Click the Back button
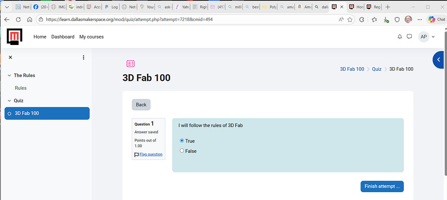The height and width of the screenshot is (200, 447). (141, 104)
